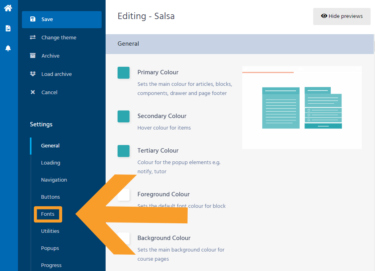Change the Tertiary Colour swatch
The width and height of the screenshot is (375, 271).
click(124, 151)
